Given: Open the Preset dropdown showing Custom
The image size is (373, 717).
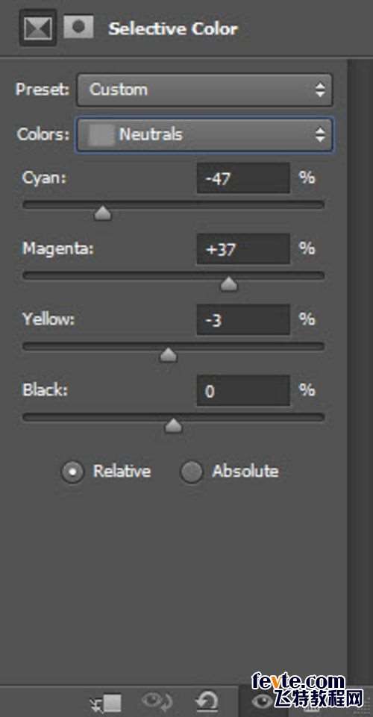Looking at the screenshot, I should click(204, 90).
